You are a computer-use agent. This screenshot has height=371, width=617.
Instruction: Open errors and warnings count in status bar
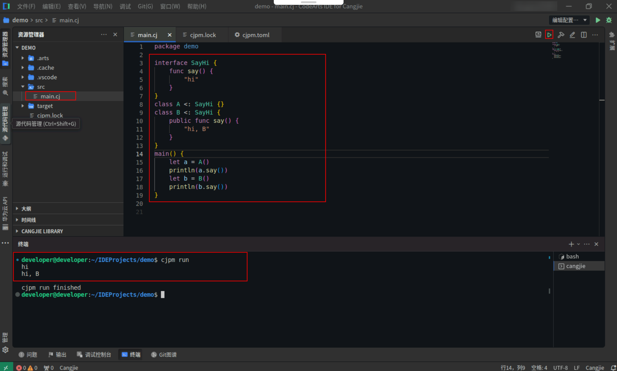pyautogui.click(x=27, y=367)
